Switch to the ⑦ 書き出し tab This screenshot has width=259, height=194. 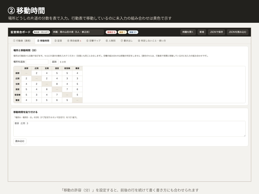point(126,41)
